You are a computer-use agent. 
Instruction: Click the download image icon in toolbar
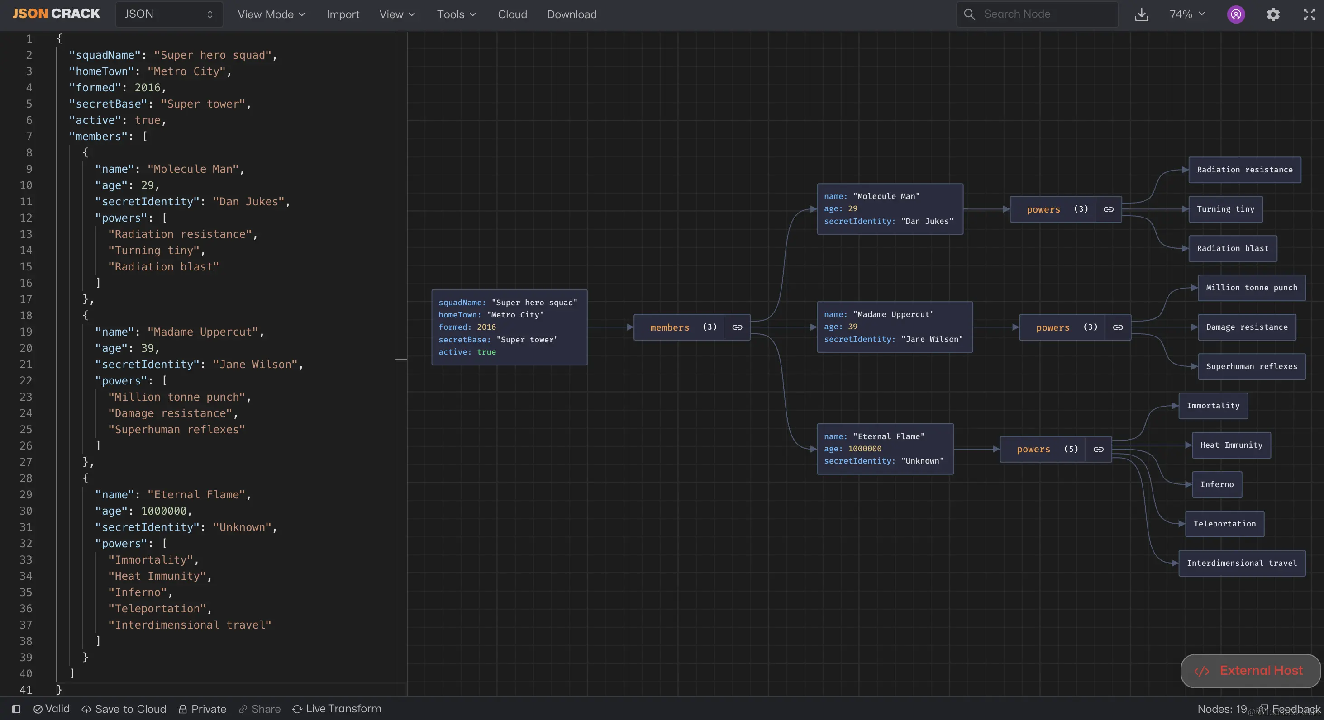(1141, 14)
